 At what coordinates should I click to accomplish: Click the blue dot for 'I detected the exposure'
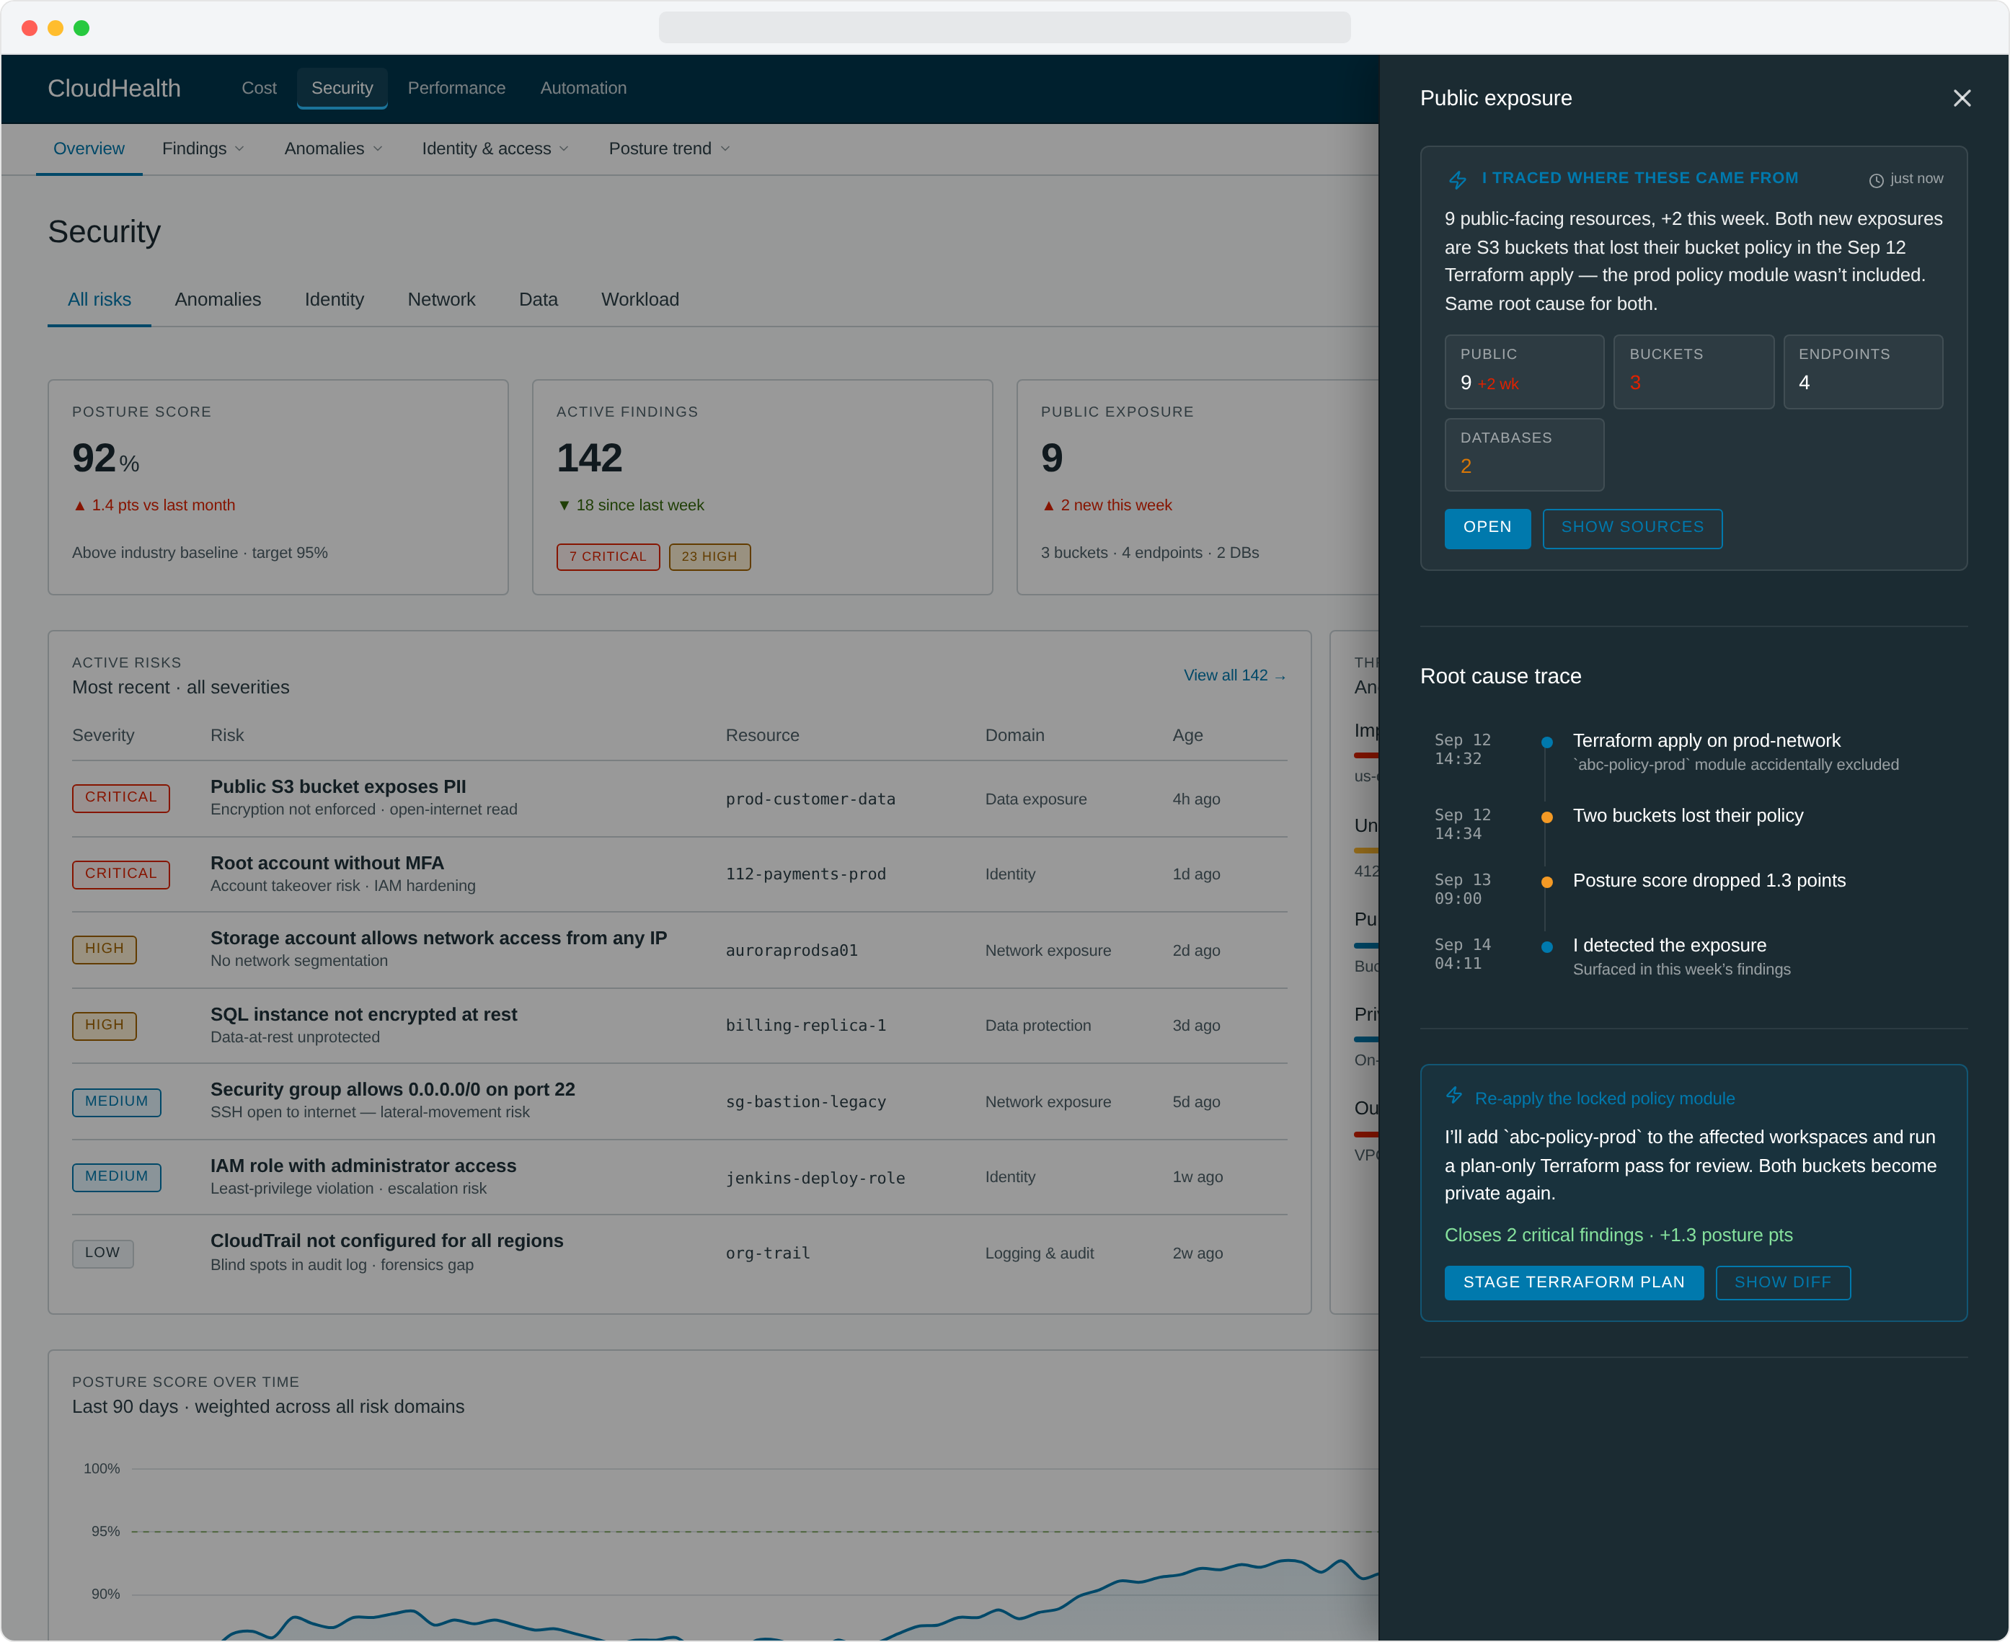point(1546,947)
